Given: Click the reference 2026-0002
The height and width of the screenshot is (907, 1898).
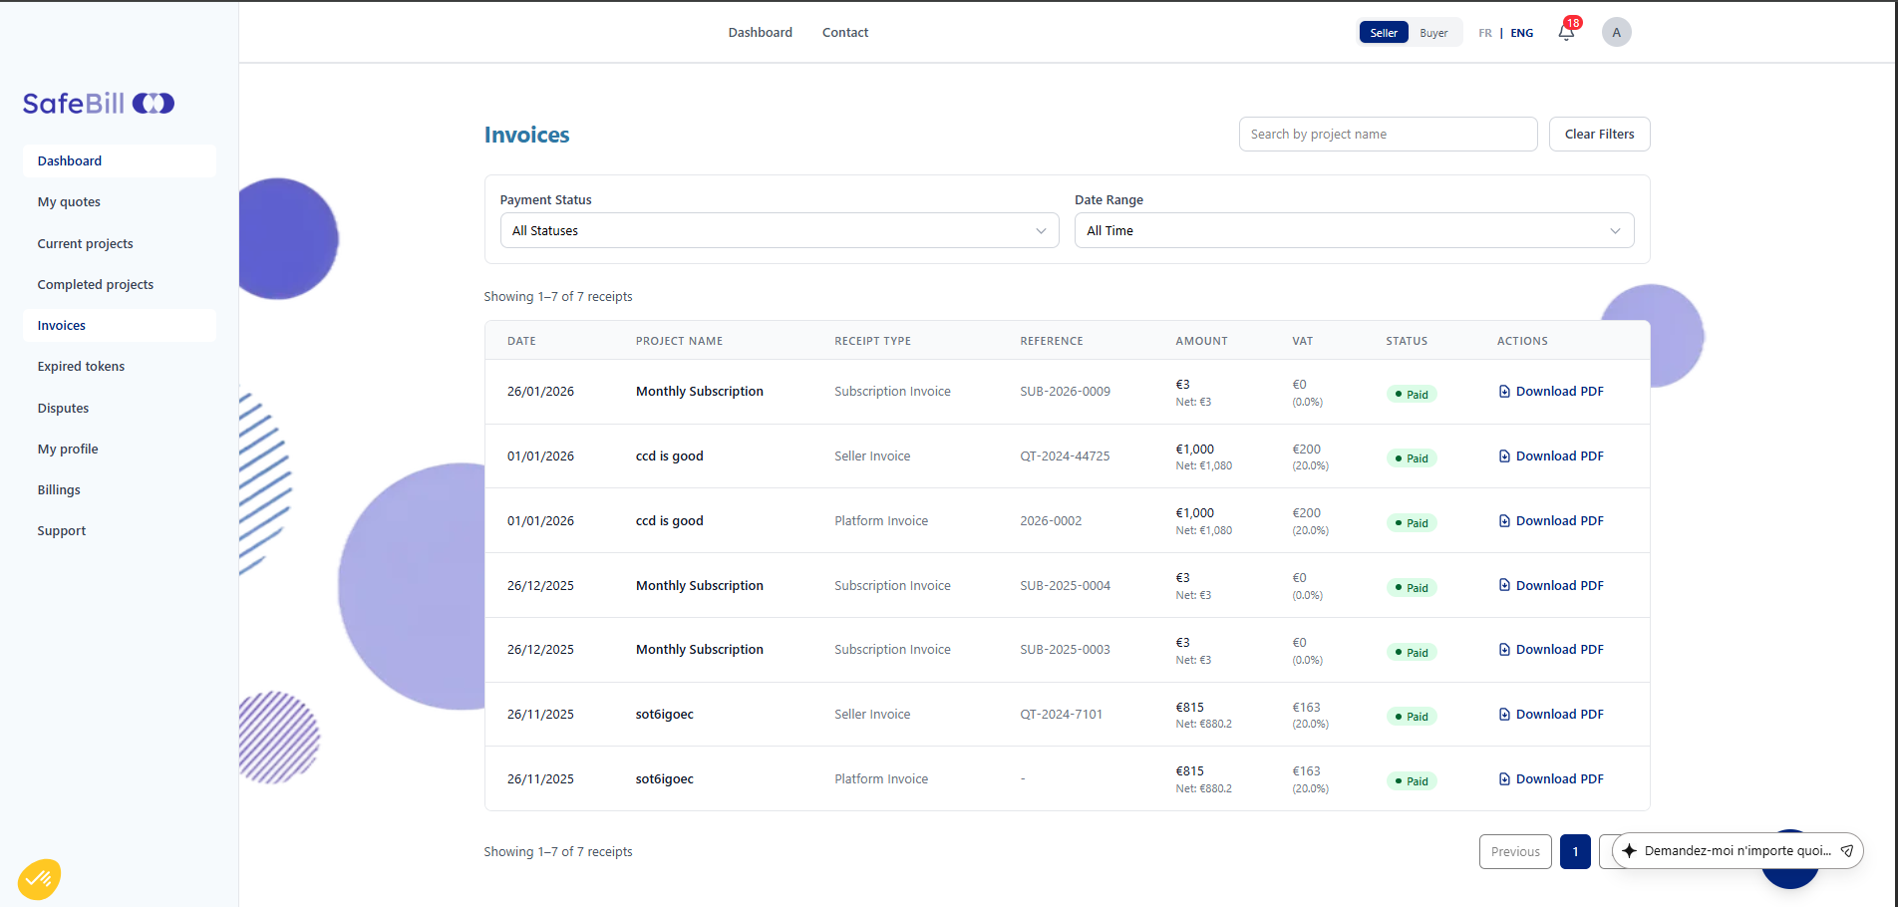Looking at the screenshot, I should 1051,521.
